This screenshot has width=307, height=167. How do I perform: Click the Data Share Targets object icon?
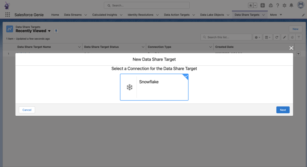coord(10,29)
